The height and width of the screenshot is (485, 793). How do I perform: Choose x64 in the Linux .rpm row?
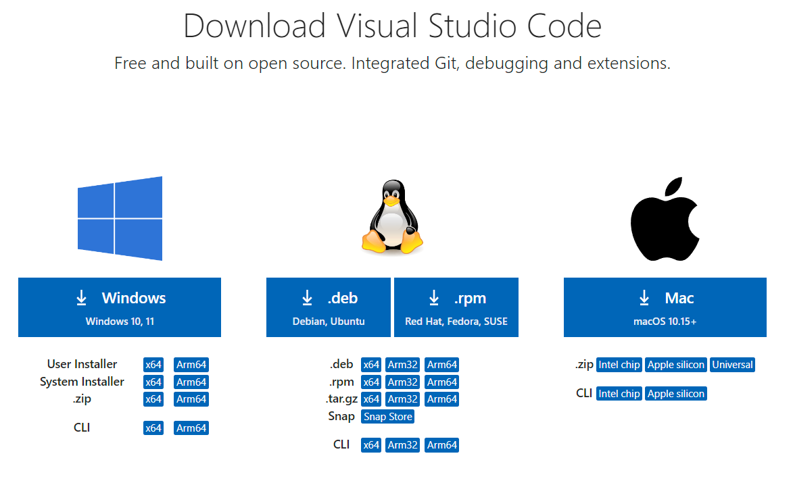[371, 382]
